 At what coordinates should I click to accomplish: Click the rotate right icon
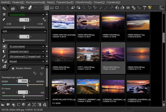click(123, 8)
